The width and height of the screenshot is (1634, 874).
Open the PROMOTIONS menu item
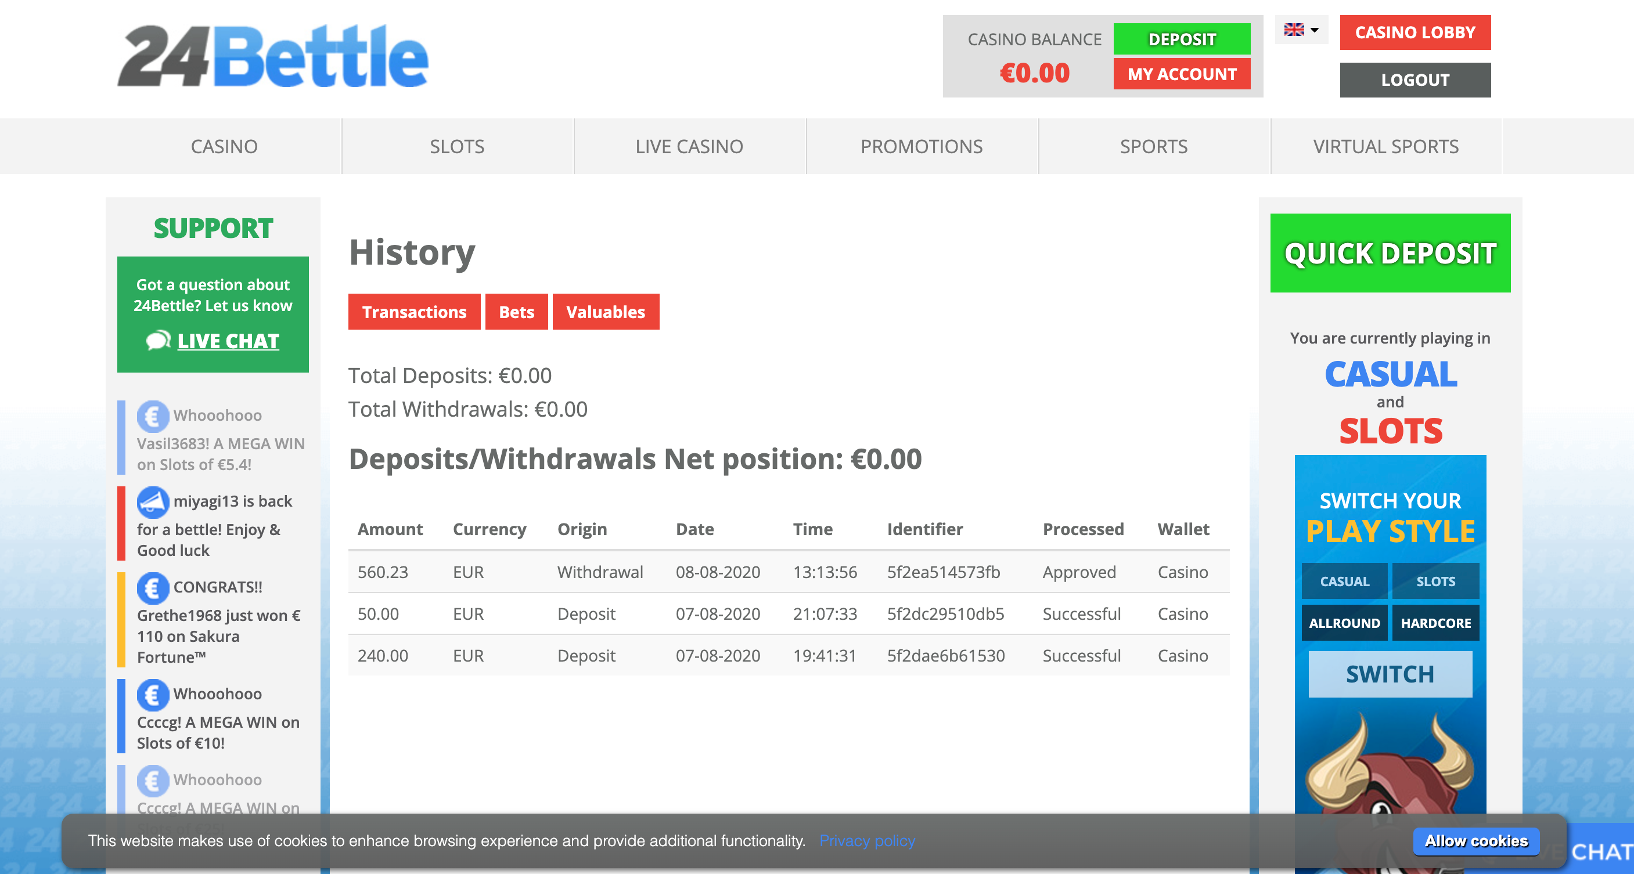coord(921,146)
